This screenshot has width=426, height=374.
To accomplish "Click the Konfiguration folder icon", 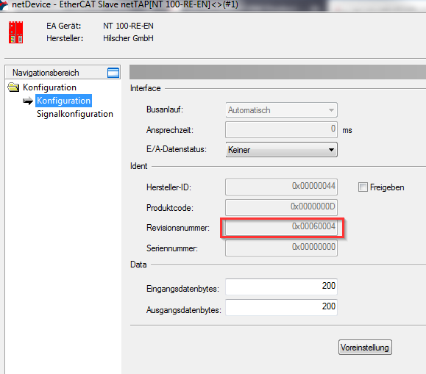I will [13, 87].
